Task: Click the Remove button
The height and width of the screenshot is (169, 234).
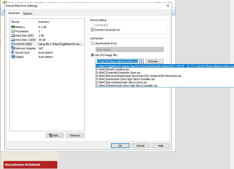Action: [x=75, y=135]
